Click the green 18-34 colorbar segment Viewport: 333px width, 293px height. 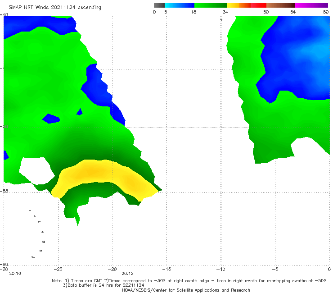coord(211,5)
